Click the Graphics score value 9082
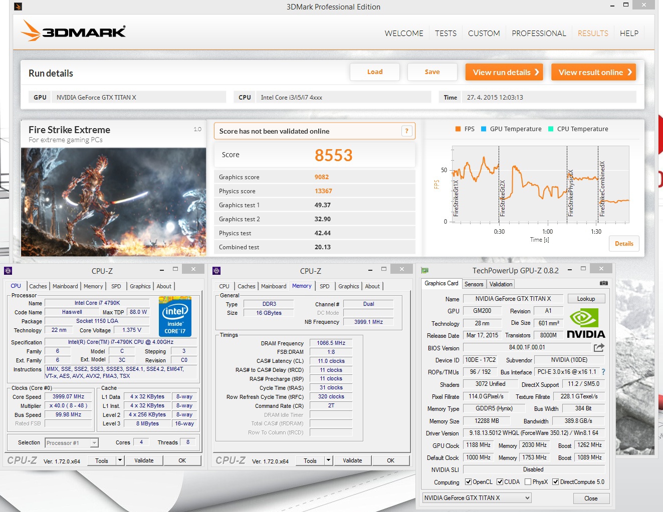This screenshot has height=512, width=663. [x=322, y=177]
